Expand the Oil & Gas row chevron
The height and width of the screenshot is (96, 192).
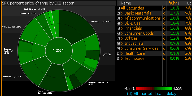[122, 23]
